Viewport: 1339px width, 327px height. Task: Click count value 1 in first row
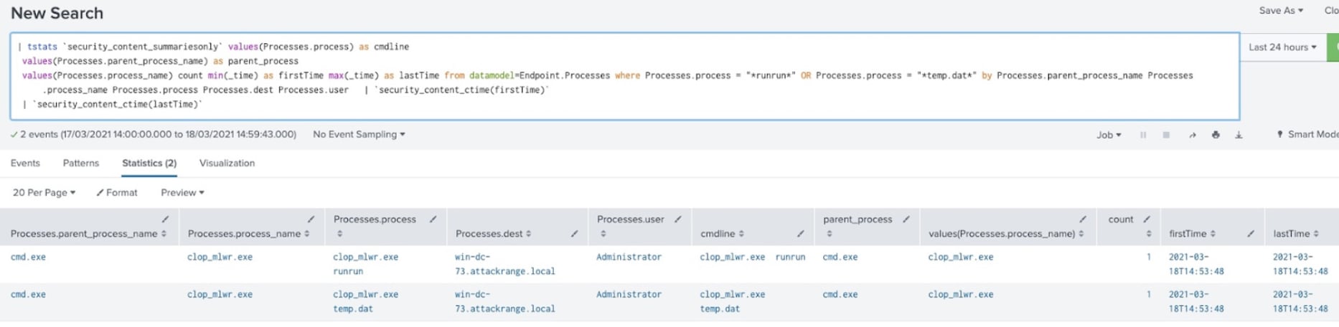point(1148,257)
